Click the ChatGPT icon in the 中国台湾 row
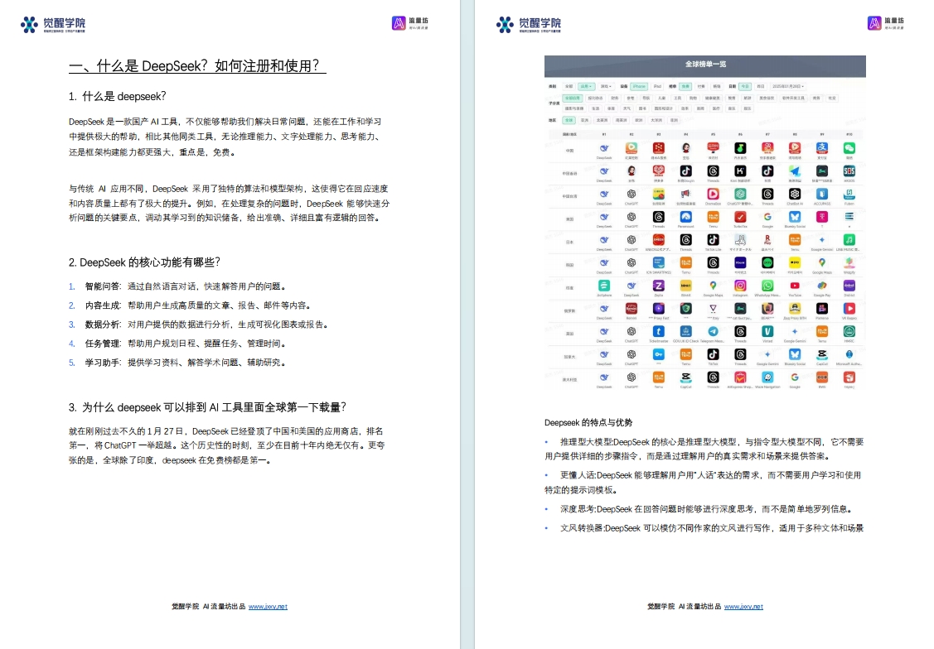Viewport: 934px width, 649px height. 632,194
